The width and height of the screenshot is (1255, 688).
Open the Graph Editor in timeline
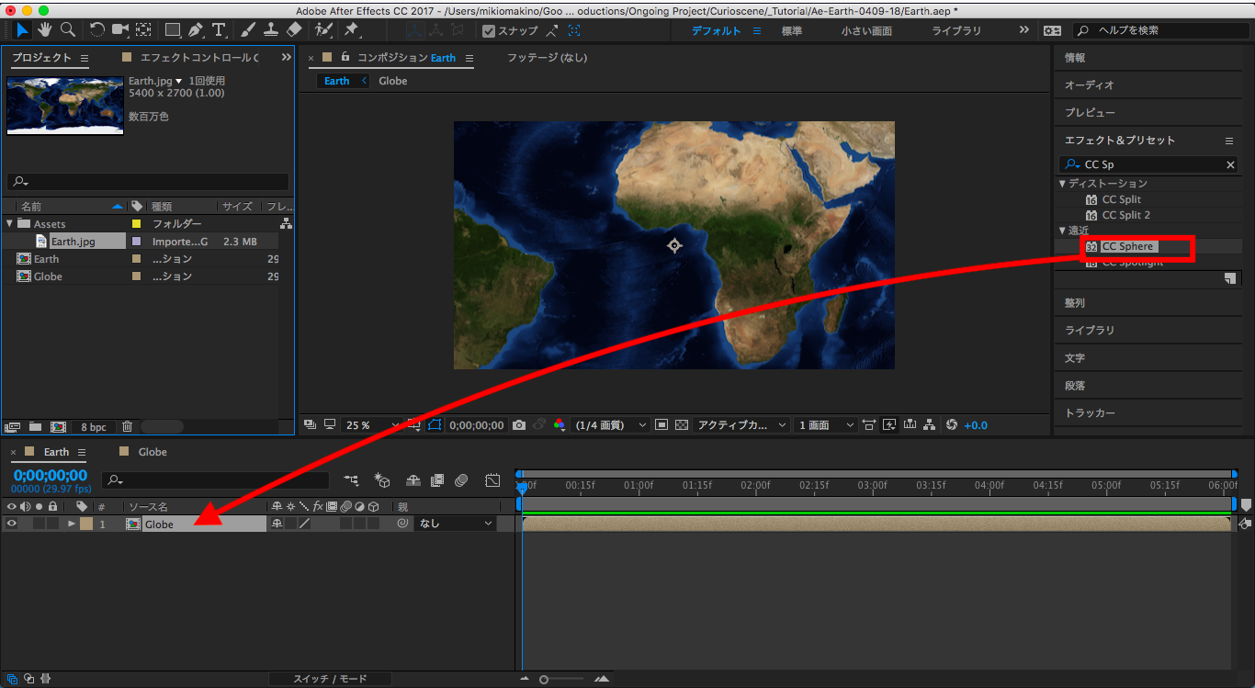(x=492, y=480)
